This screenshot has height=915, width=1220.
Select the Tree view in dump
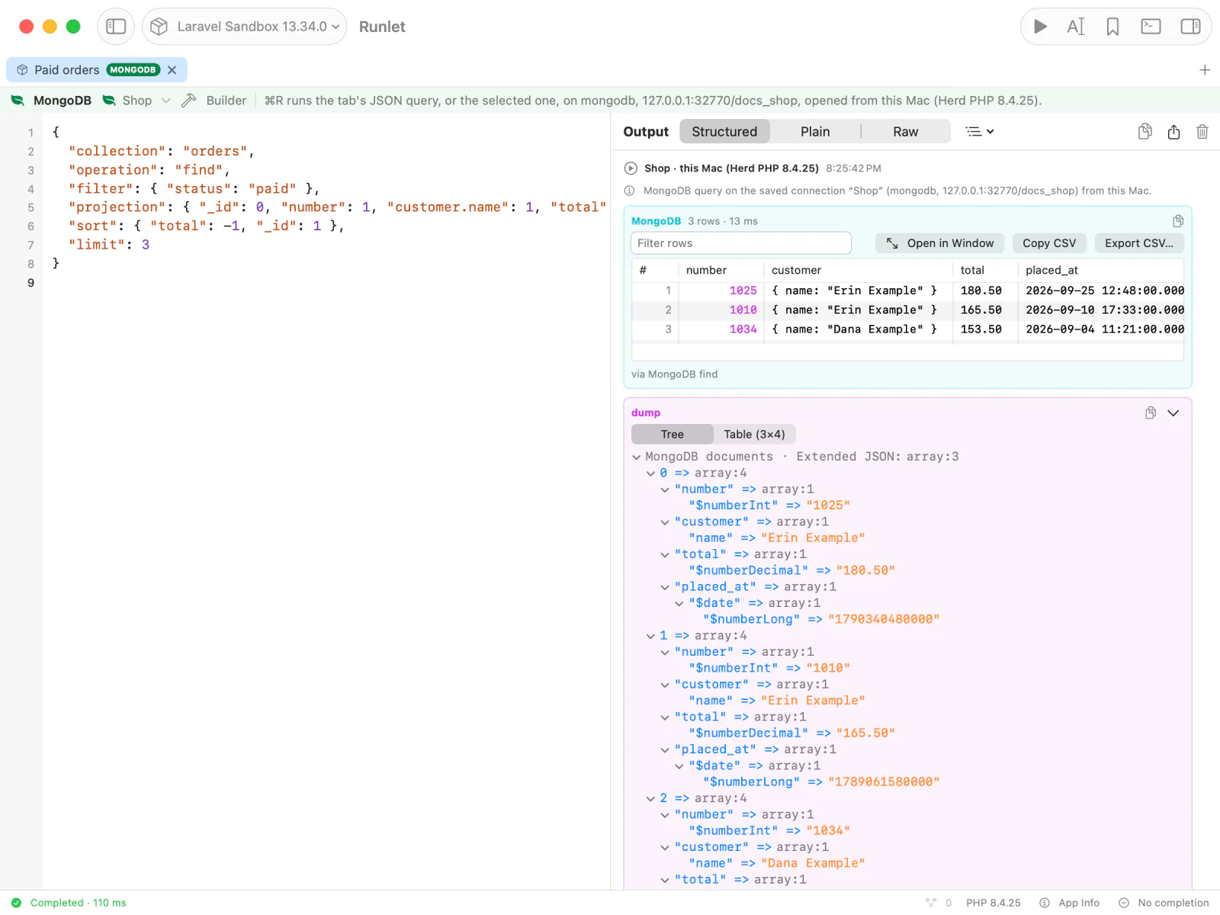click(x=673, y=435)
